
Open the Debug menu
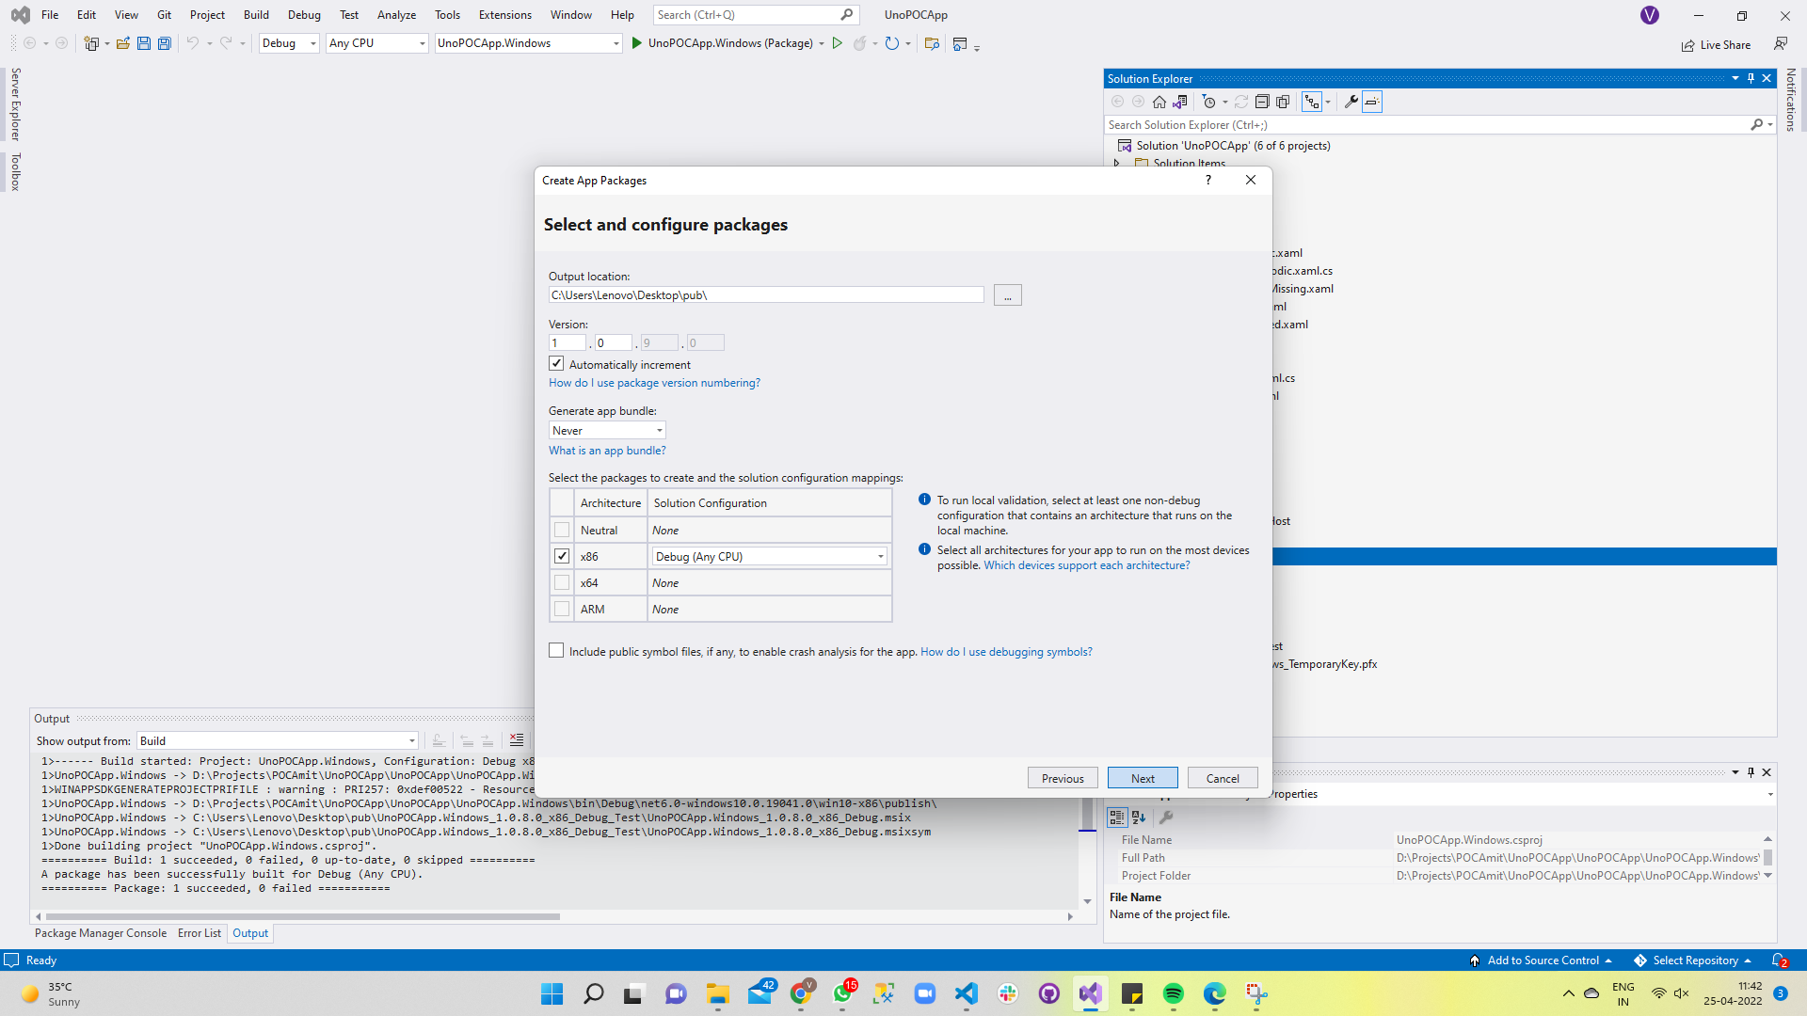pos(303,14)
